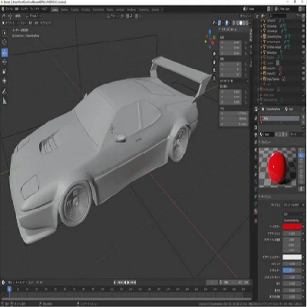Switch to the Modeling workspace tab
The image size is (307, 307).
tap(64, 10)
